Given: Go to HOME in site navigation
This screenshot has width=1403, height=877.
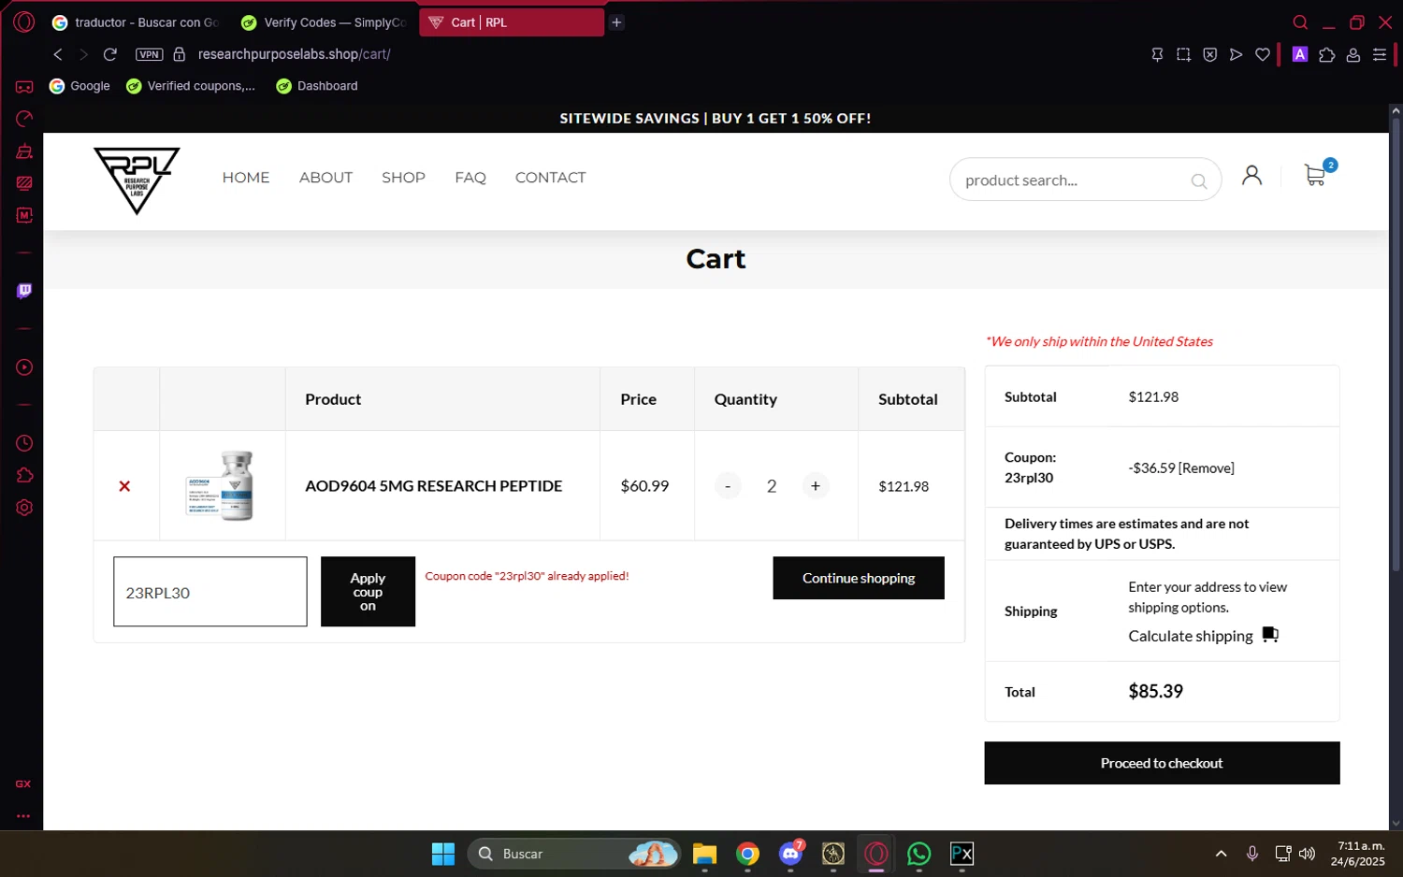Looking at the screenshot, I should pos(246,178).
